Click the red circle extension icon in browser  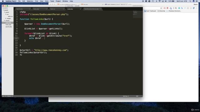[165, 8]
